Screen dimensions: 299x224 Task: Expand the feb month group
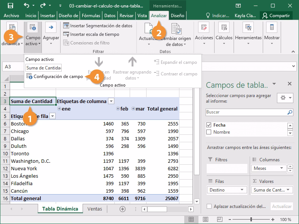[x=118, y=109]
